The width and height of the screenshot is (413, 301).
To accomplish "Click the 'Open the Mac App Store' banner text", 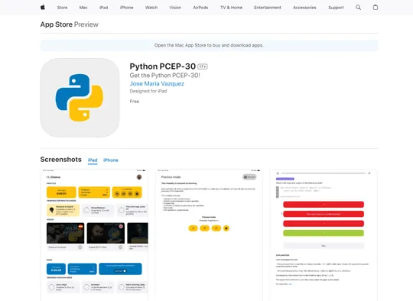I will click(x=209, y=45).
